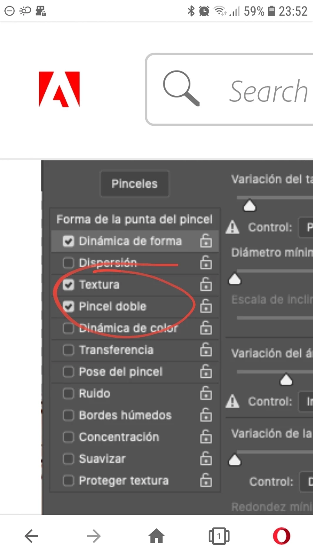Adjust the Variación del ángulo slider handle

pos(286,380)
